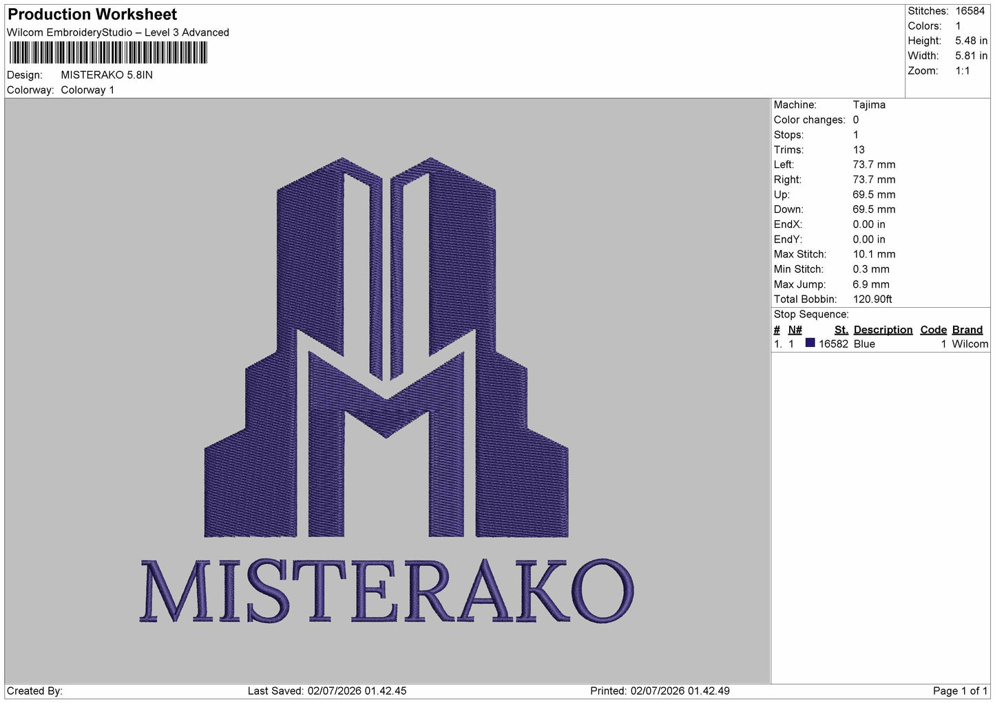
Task: Click the Page 1 of 1 text
Action: (x=960, y=691)
